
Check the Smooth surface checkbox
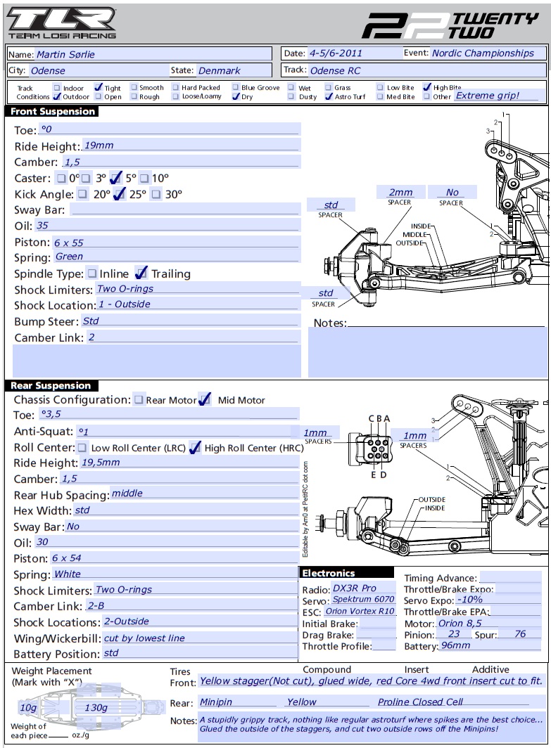tap(134, 87)
